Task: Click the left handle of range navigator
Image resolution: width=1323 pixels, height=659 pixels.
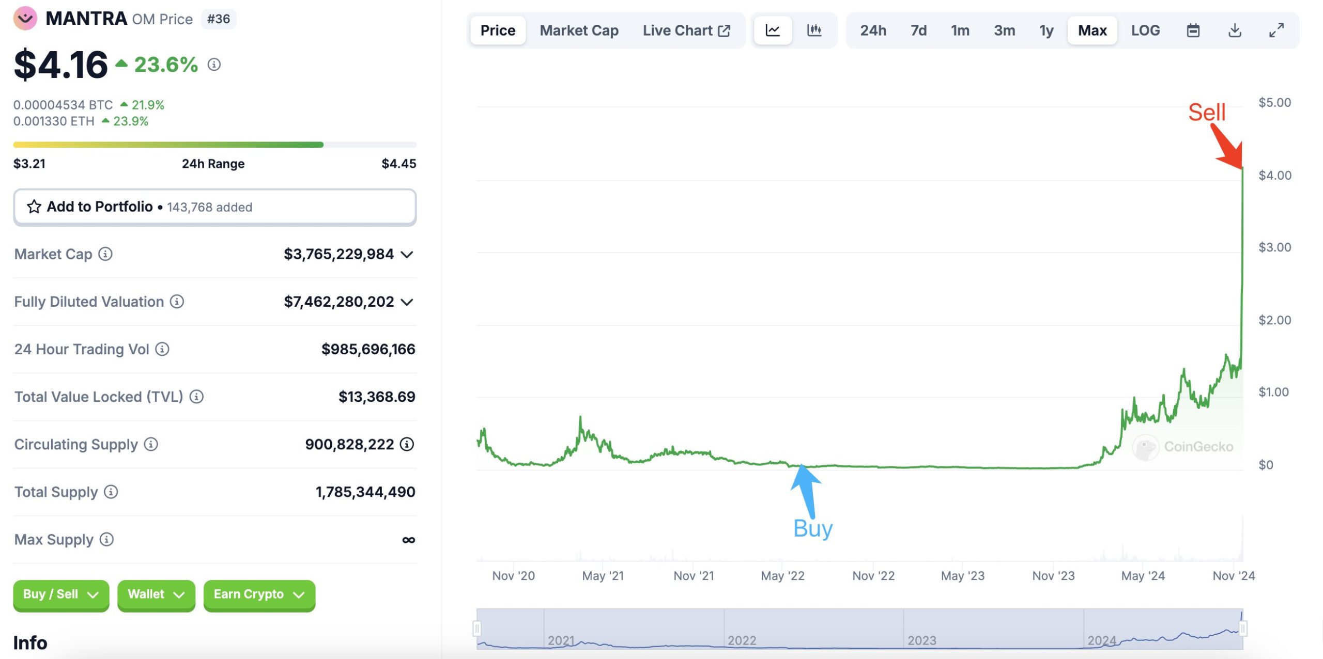Action: coord(477,629)
